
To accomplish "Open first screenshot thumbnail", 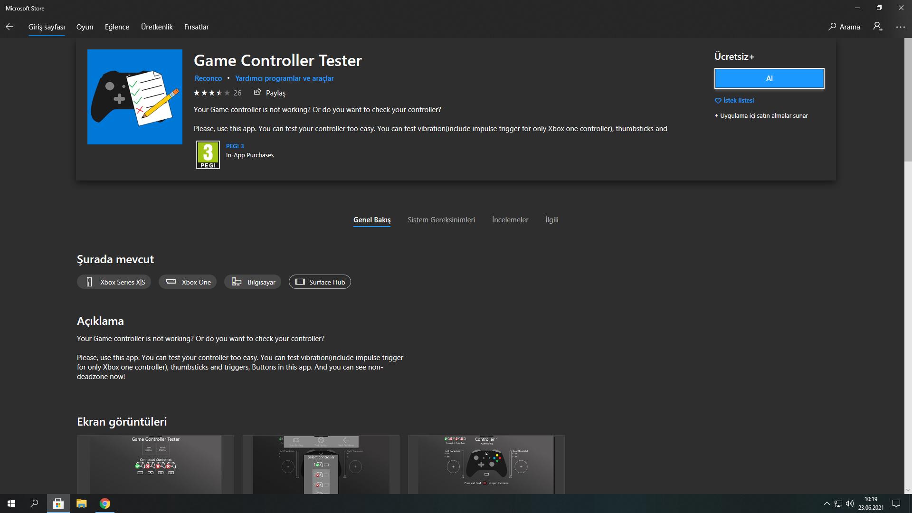I will (156, 464).
